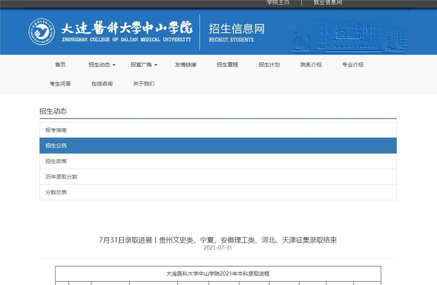Click the college circular logo emblem
The height and width of the screenshot is (285, 437).
tap(42, 32)
